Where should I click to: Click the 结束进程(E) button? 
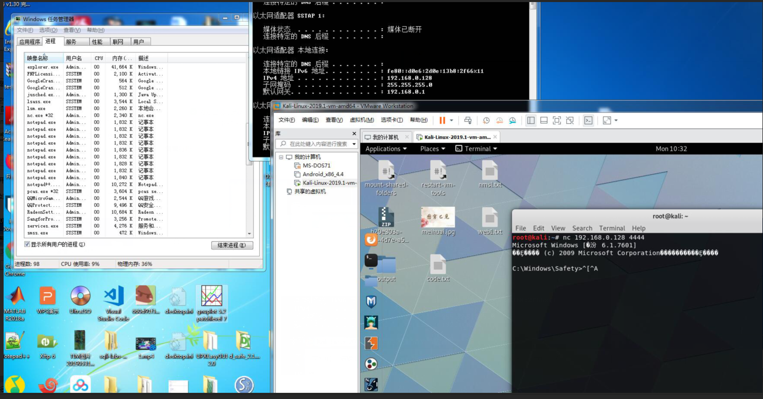tap(232, 245)
